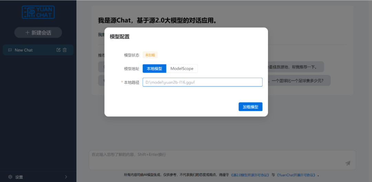Image resolution: width=372 pixels, height=182 pixels.
Task: Click the suggested question about 篮球比足球贵多少元
Action: (299, 81)
